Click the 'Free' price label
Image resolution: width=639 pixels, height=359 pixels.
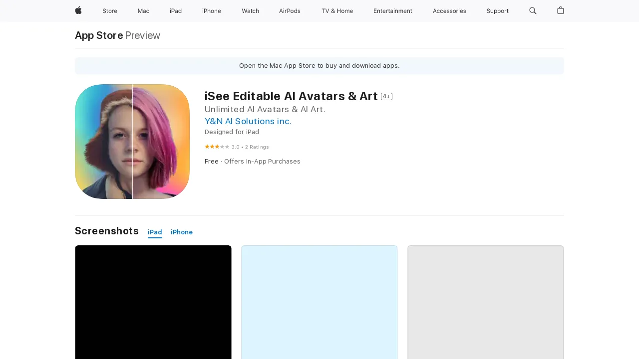coord(212,162)
